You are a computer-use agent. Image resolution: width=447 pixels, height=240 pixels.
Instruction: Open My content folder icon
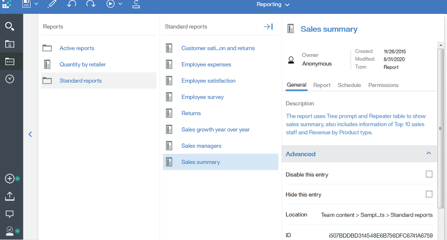tap(10, 44)
